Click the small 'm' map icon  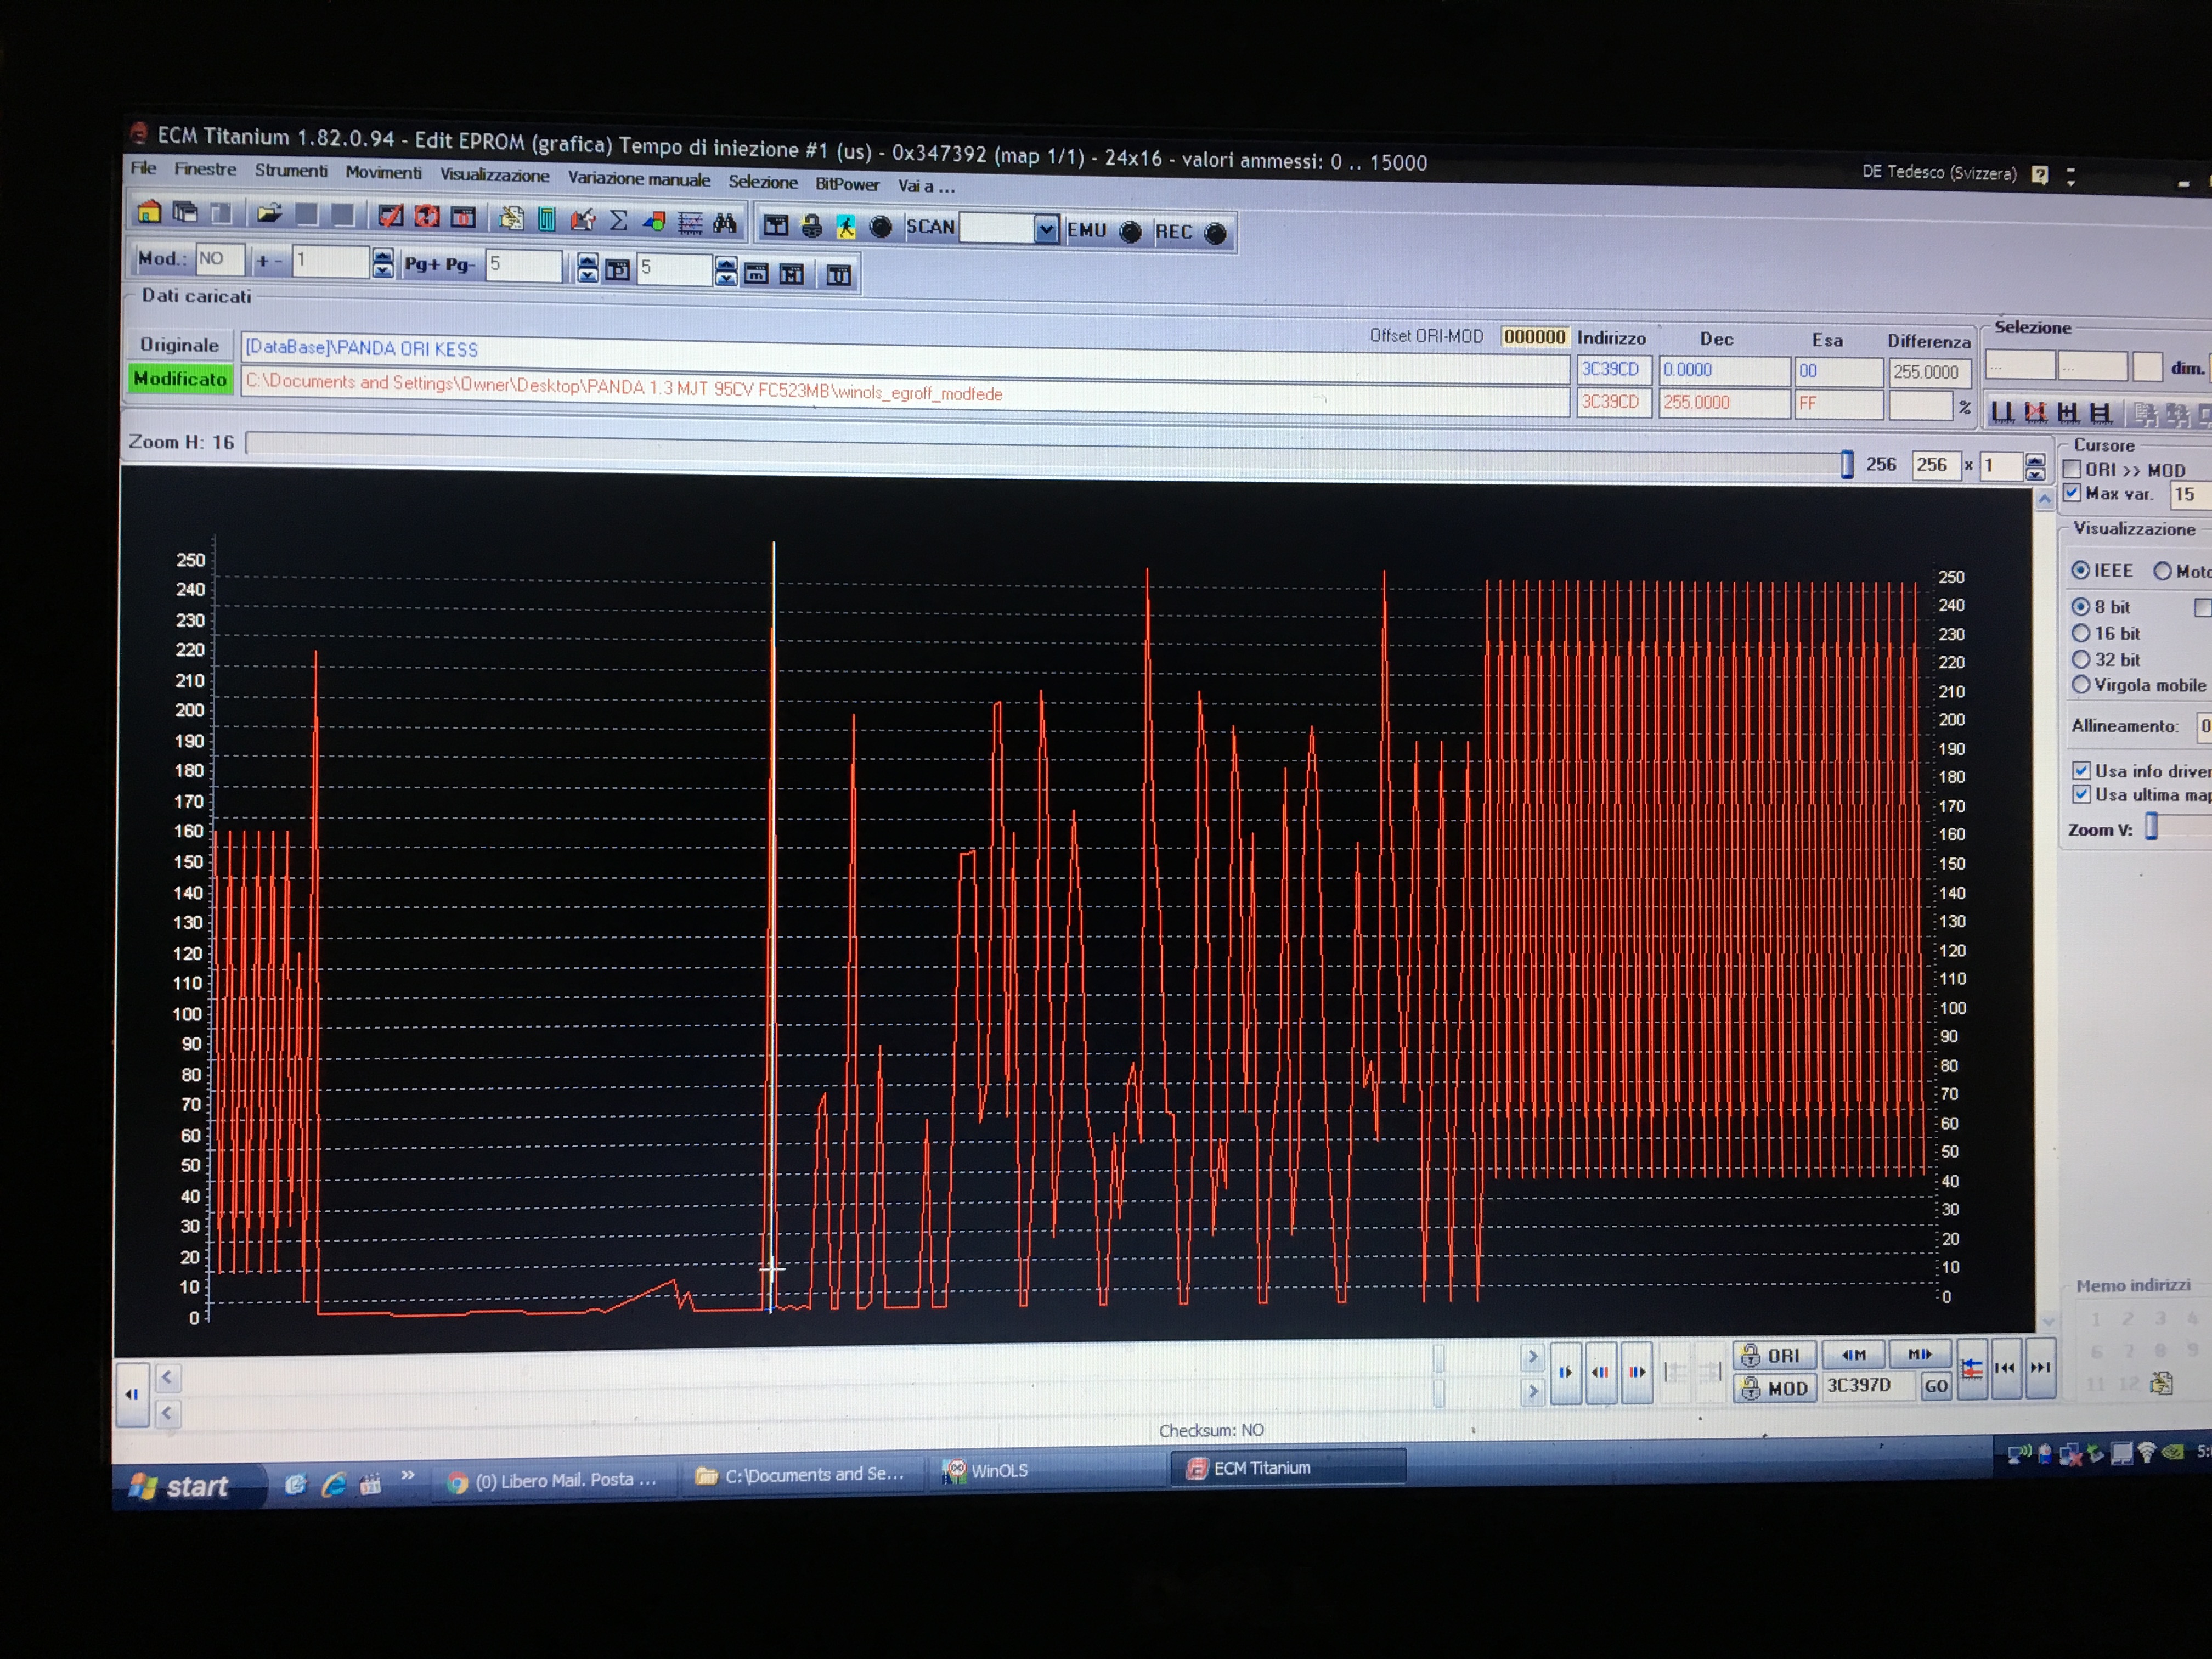(x=757, y=272)
